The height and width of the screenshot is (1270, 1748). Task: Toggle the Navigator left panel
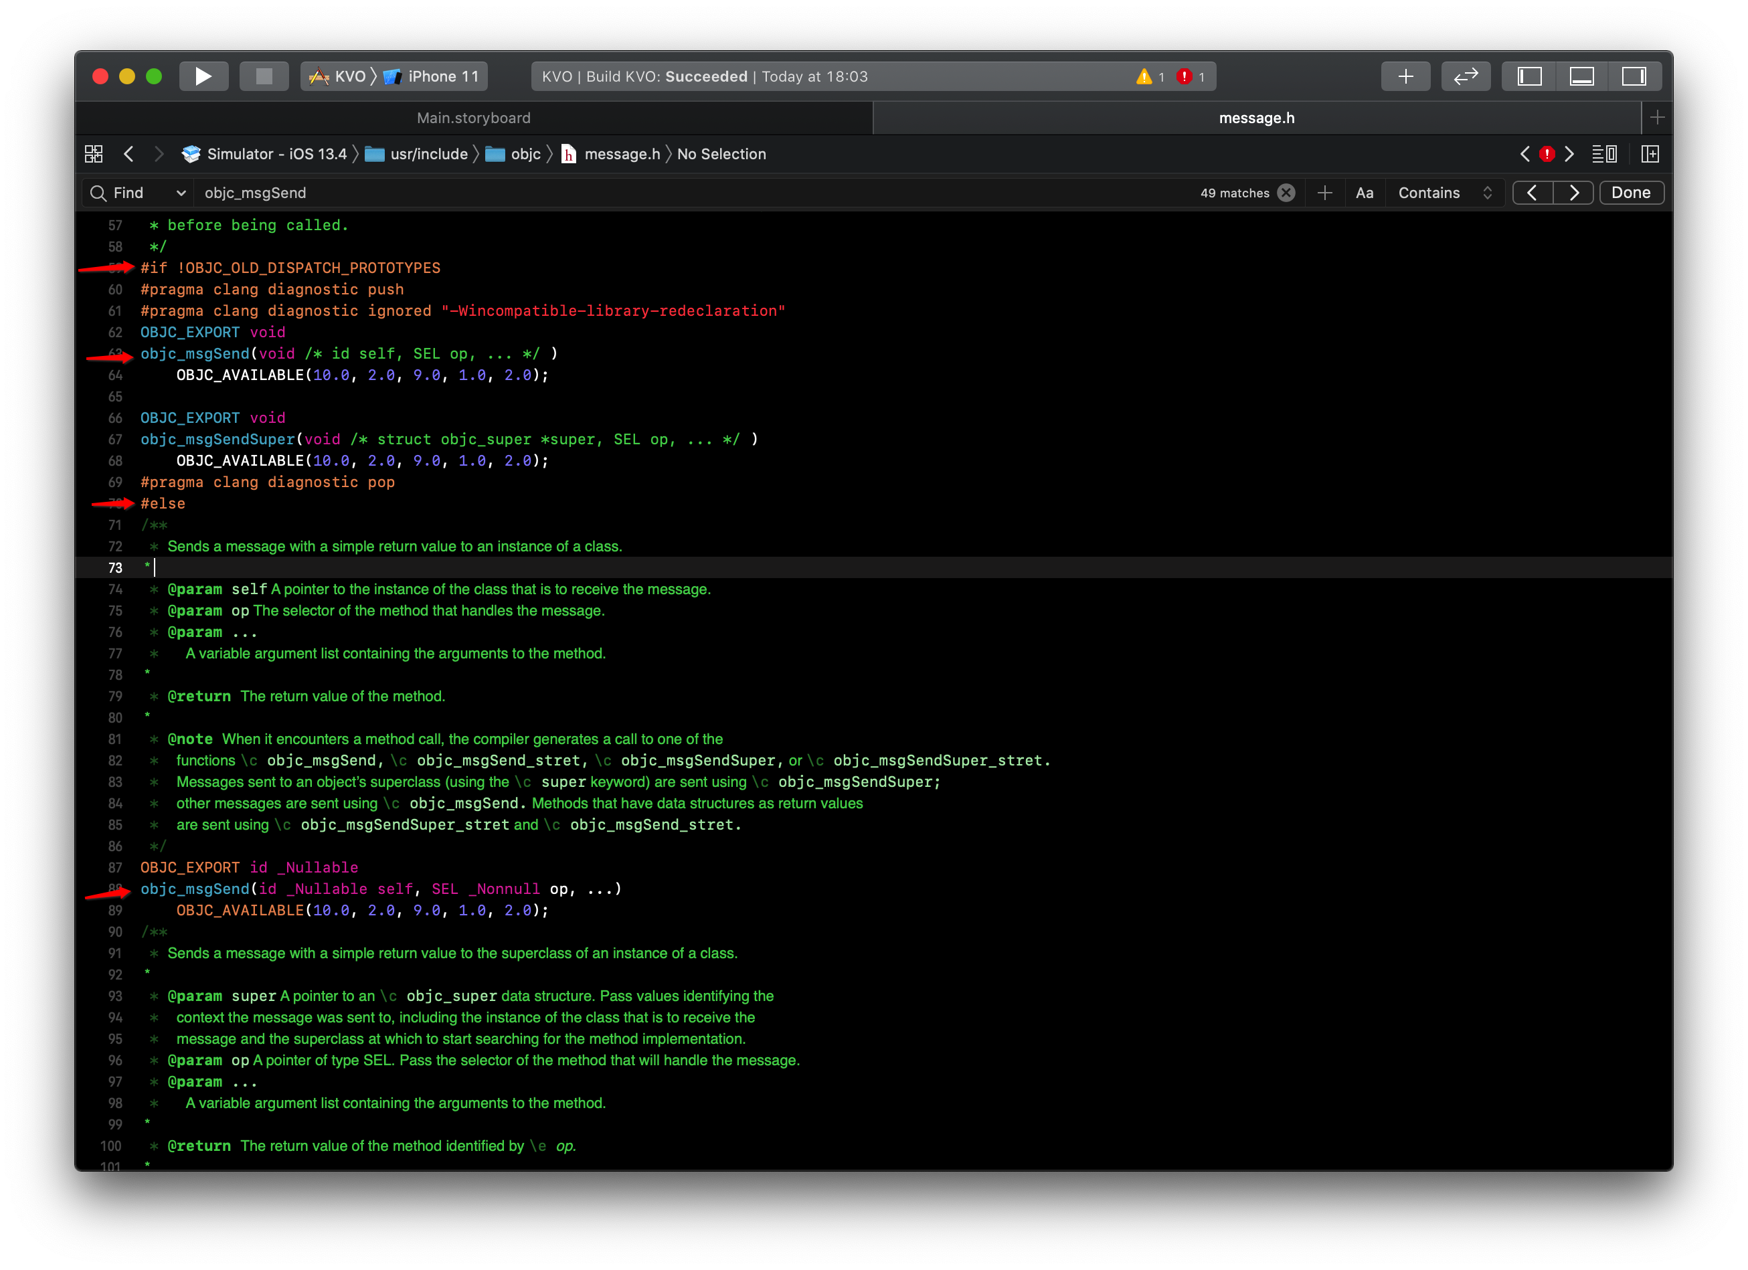[x=1529, y=76]
